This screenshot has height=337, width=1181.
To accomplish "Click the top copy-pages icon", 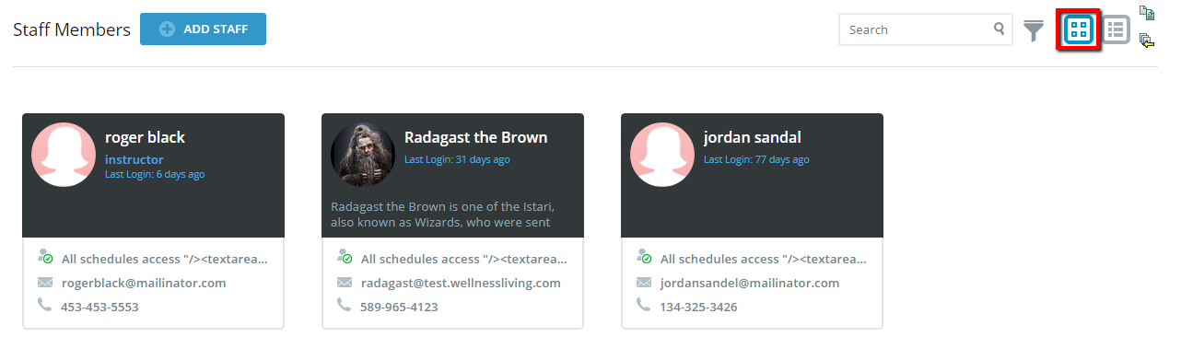I will 1147,13.
